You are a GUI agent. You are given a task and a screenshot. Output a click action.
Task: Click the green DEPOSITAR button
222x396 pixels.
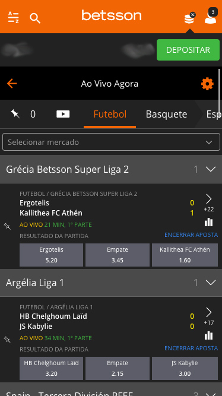click(x=188, y=50)
